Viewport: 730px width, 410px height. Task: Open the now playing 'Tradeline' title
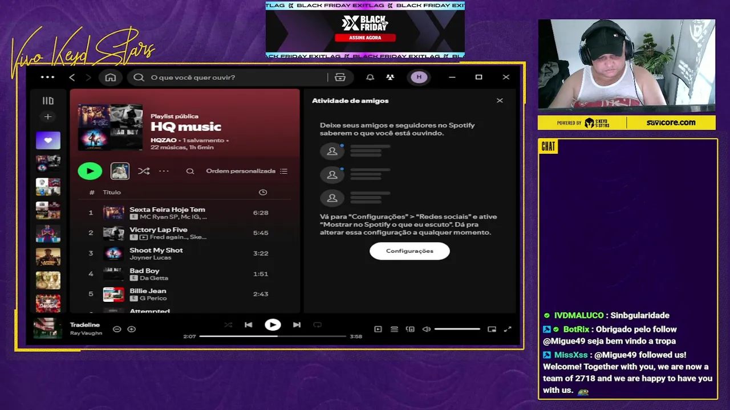(x=85, y=325)
